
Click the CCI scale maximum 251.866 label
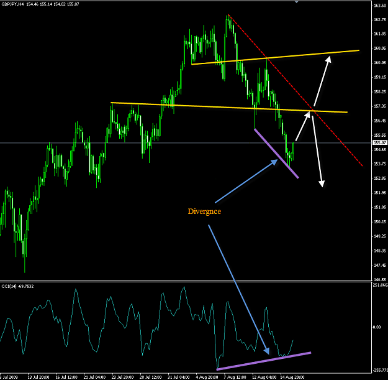pyautogui.click(x=381, y=285)
